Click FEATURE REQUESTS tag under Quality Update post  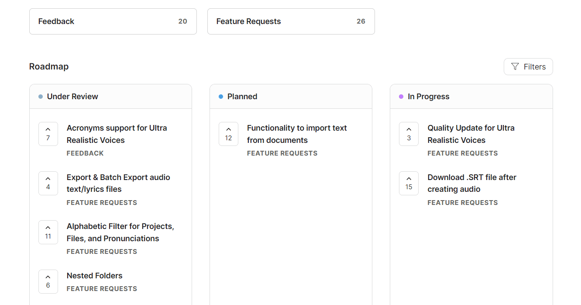pyautogui.click(x=462, y=153)
